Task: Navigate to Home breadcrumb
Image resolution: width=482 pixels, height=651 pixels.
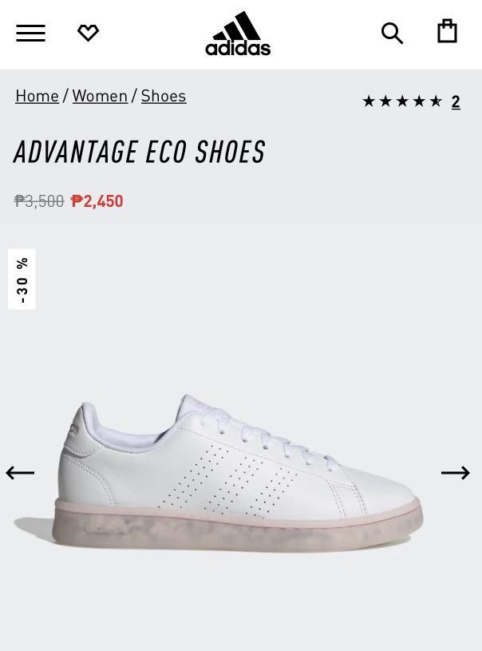Action: coord(37,96)
